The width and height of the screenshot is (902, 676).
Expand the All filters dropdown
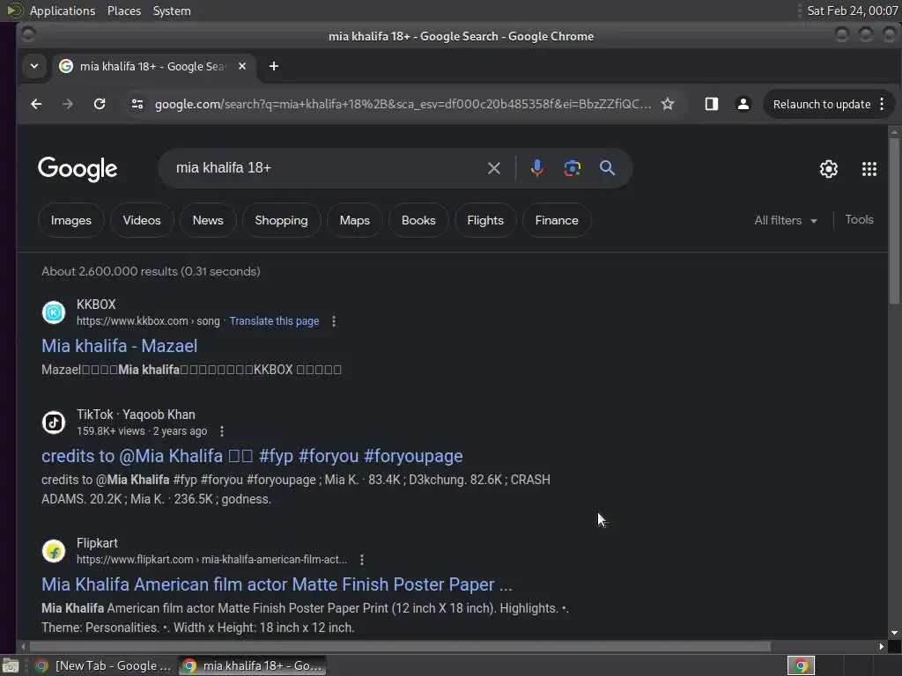tap(785, 220)
